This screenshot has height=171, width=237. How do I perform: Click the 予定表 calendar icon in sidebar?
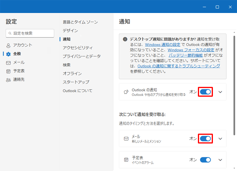point(8,71)
